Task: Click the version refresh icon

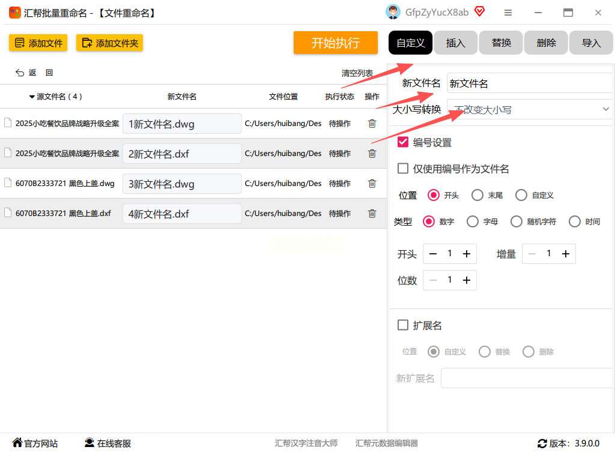Action: (542, 443)
